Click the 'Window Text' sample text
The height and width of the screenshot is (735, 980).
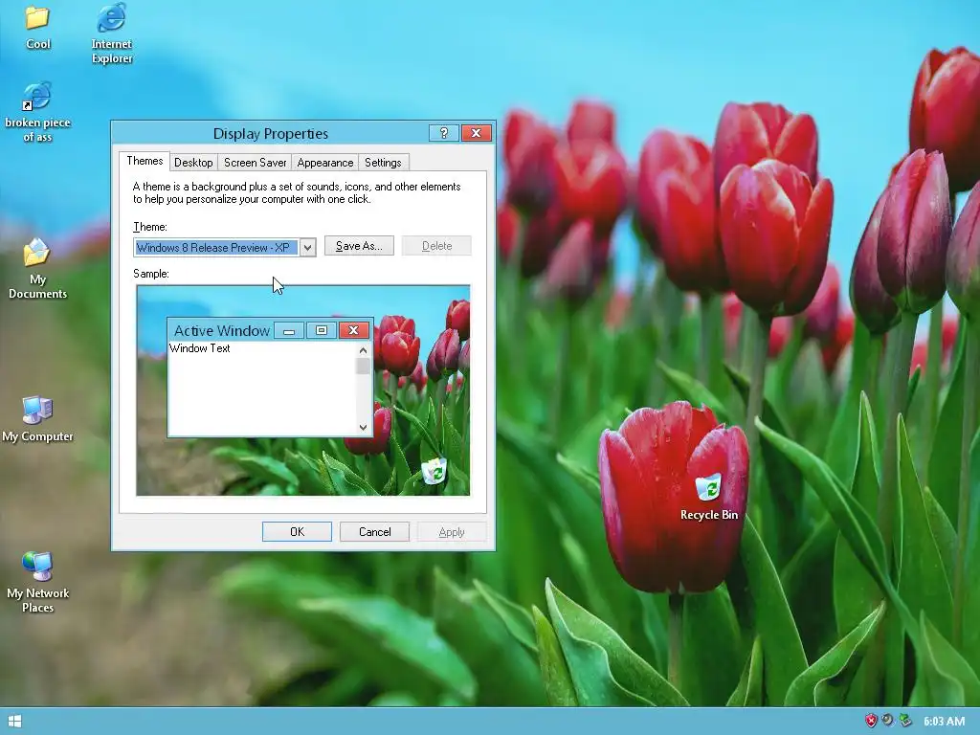pyautogui.click(x=199, y=348)
